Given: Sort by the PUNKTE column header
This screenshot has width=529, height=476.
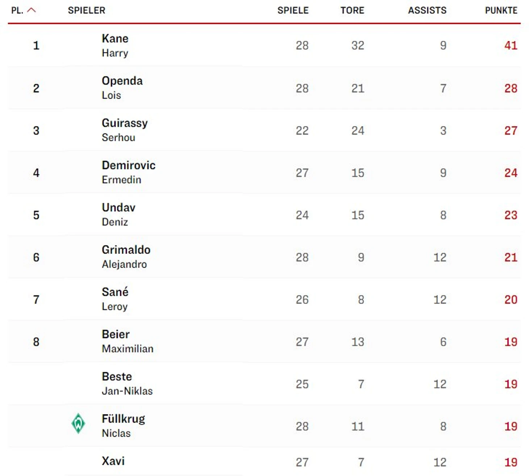Looking at the screenshot, I should tap(501, 10).
